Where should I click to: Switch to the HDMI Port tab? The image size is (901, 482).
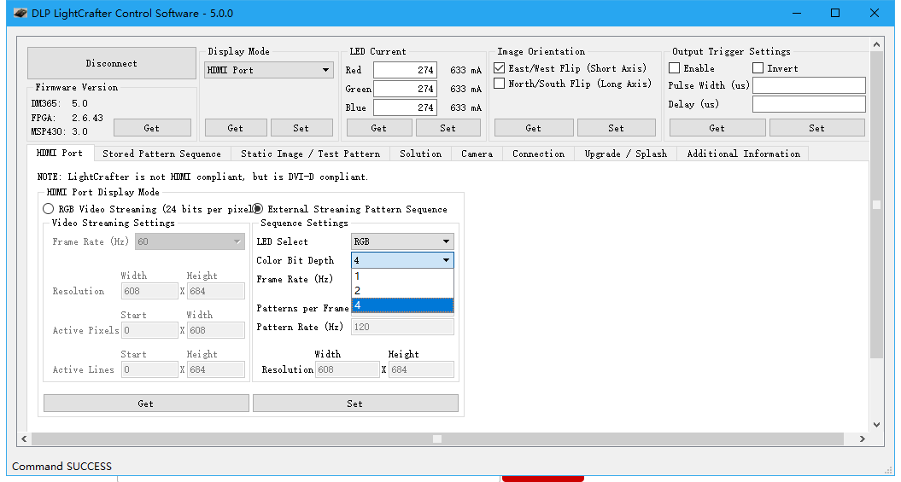tap(60, 154)
